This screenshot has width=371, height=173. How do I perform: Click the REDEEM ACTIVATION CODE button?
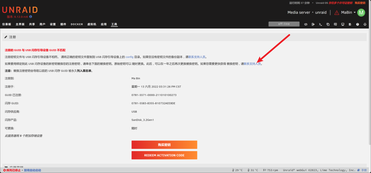(x=164, y=155)
